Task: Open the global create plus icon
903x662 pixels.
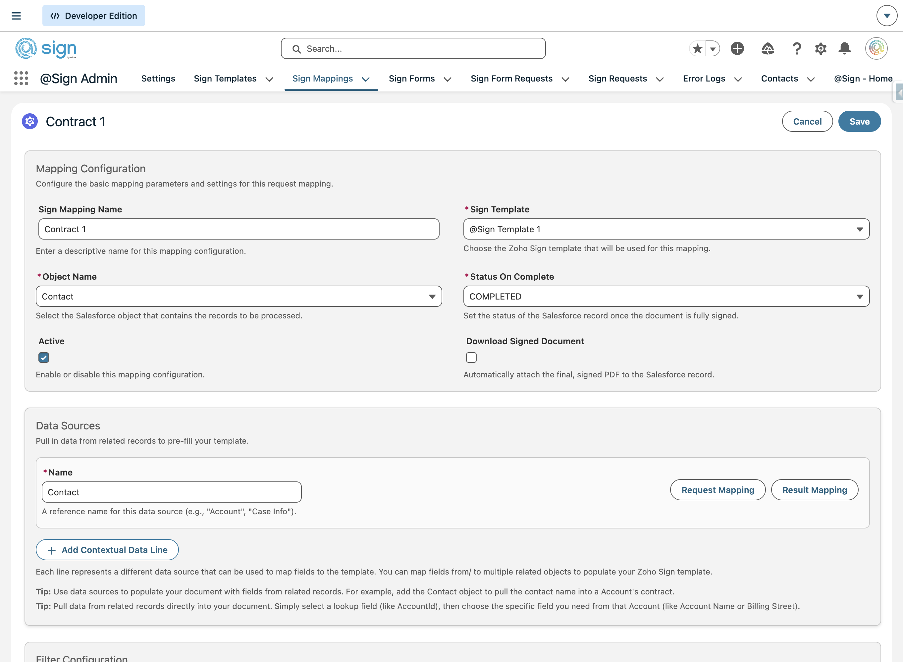Action: pos(737,48)
